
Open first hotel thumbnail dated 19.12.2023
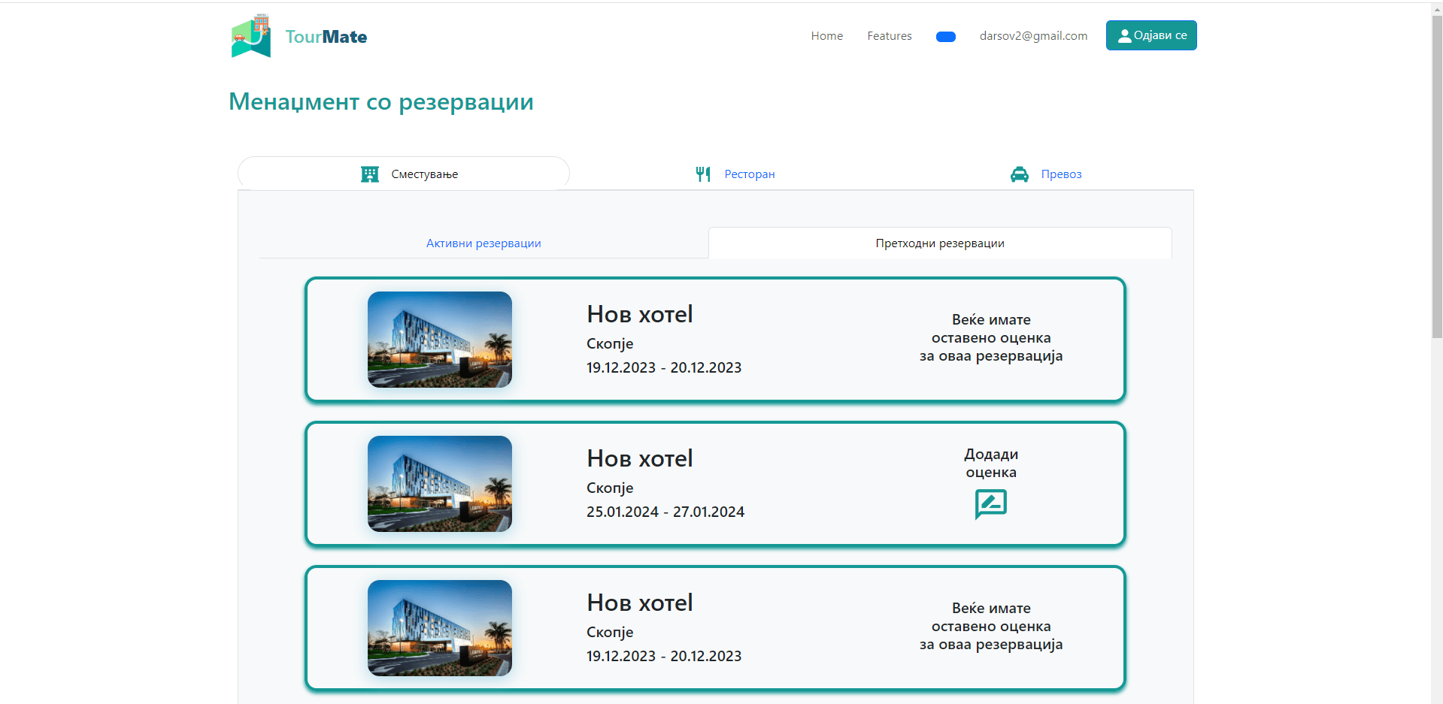point(440,340)
